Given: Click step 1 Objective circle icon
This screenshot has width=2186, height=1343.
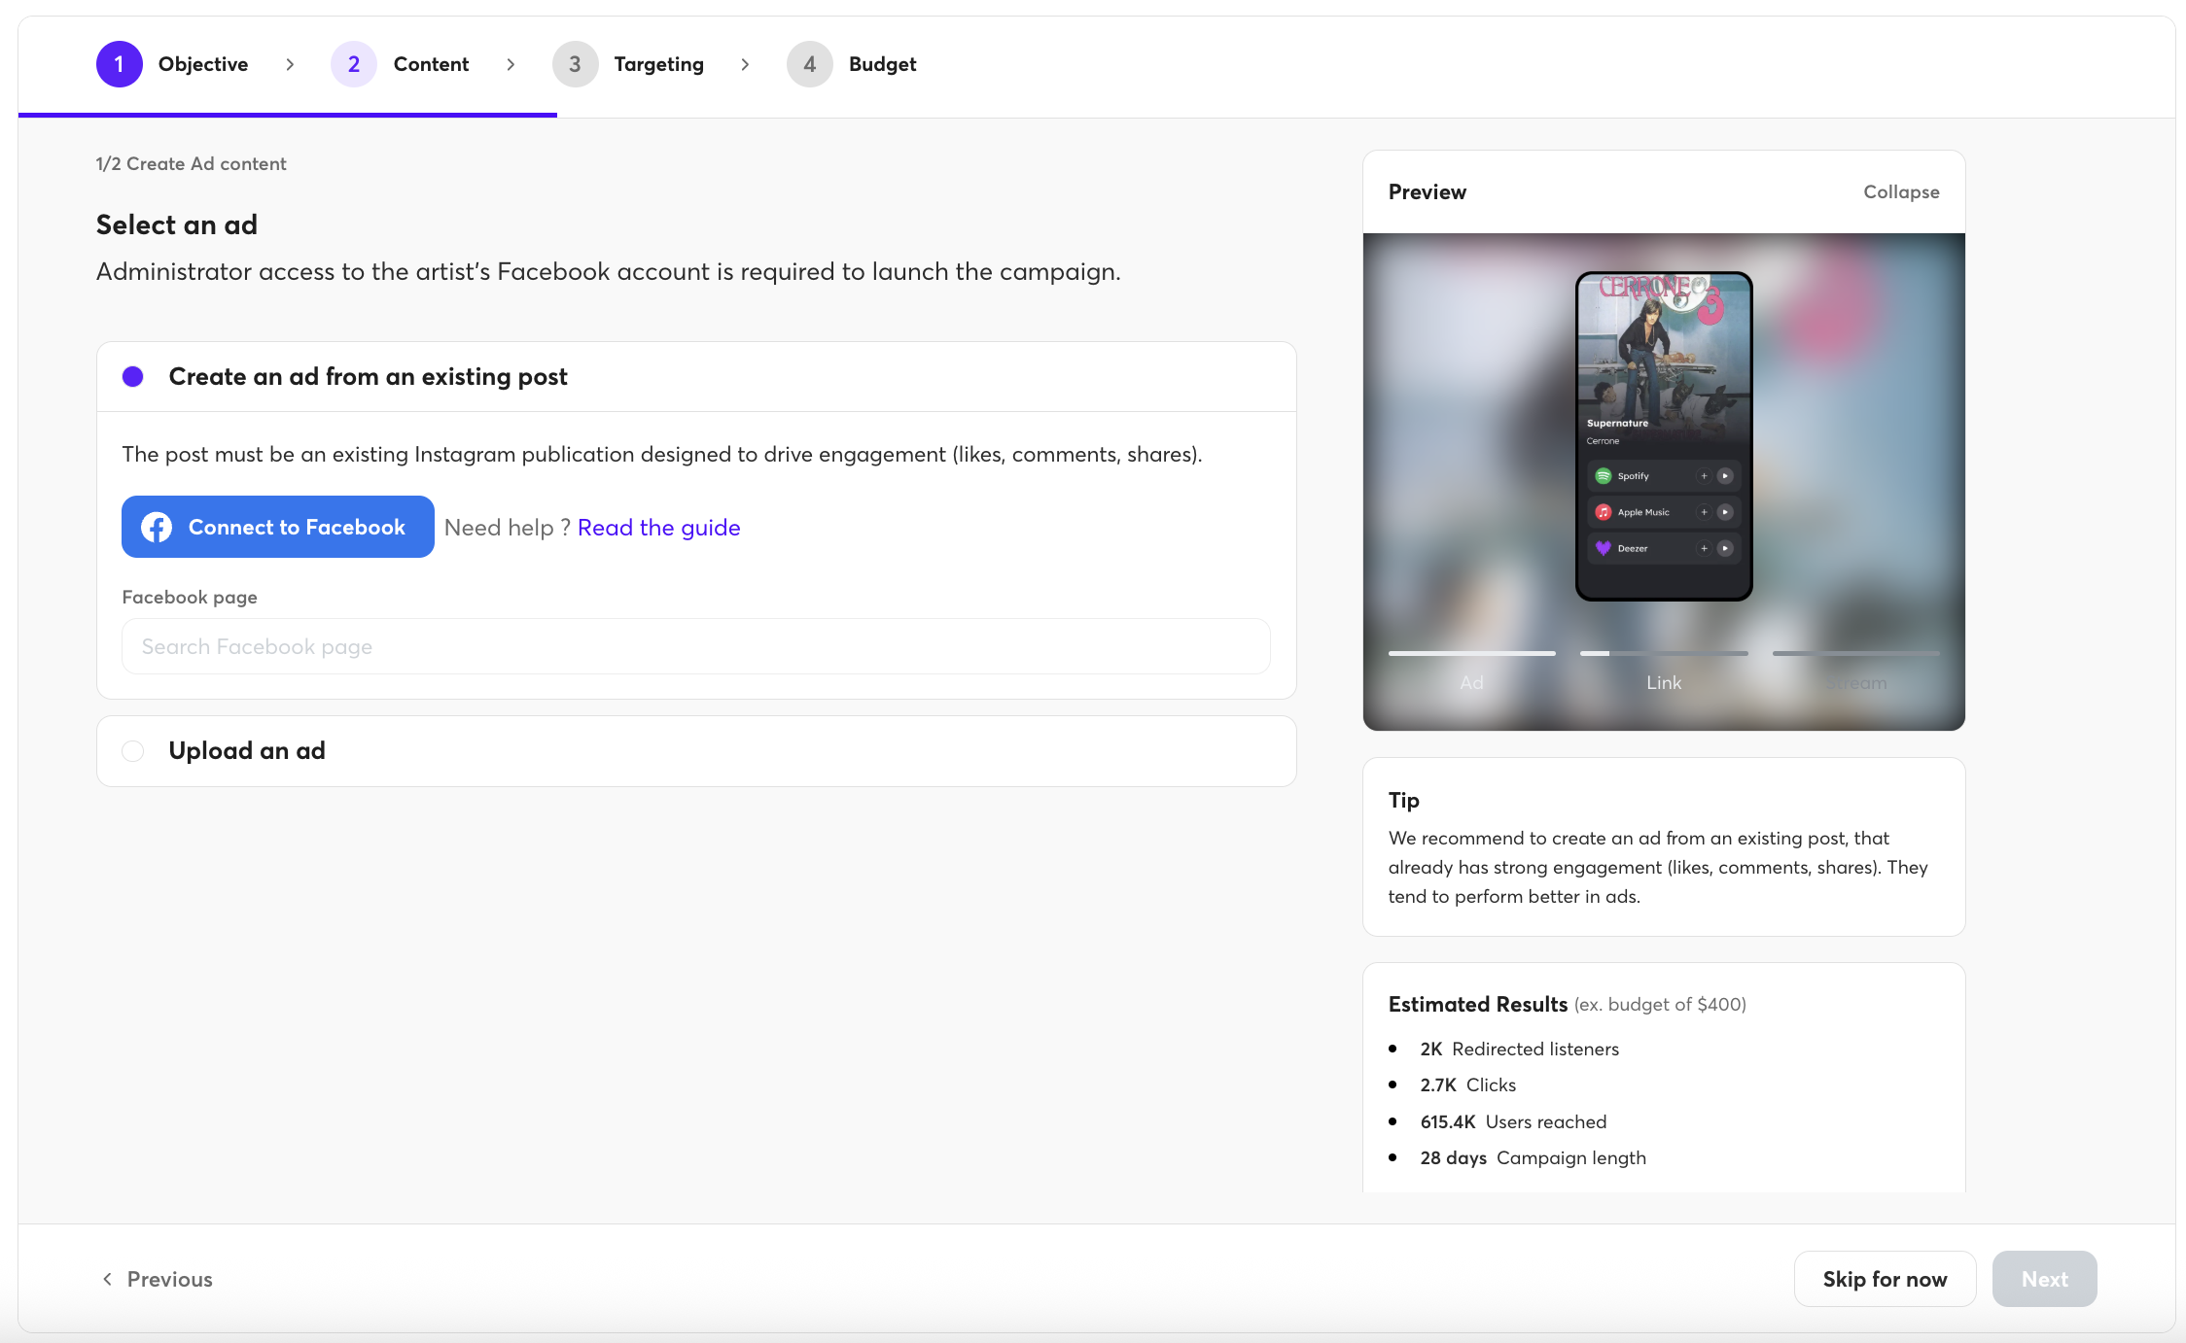Looking at the screenshot, I should point(119,64).
